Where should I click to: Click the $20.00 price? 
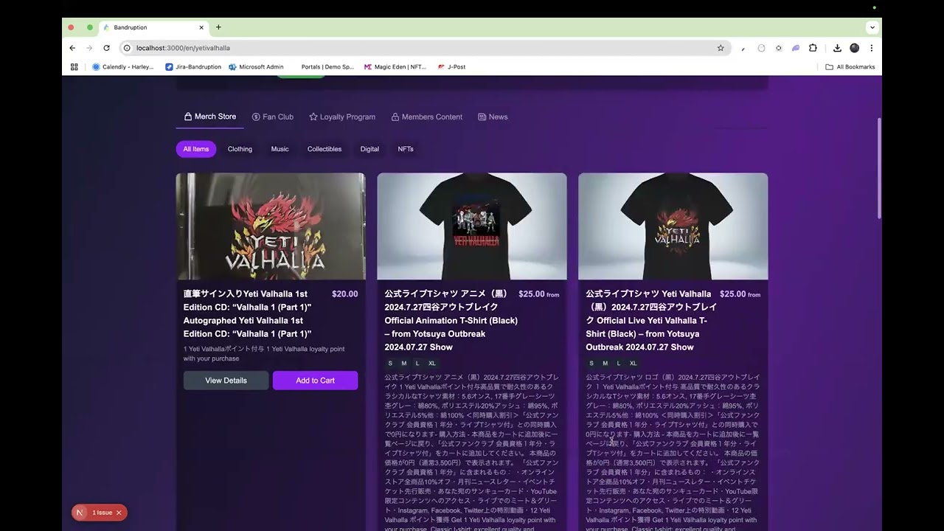click(x=344, y=294)
